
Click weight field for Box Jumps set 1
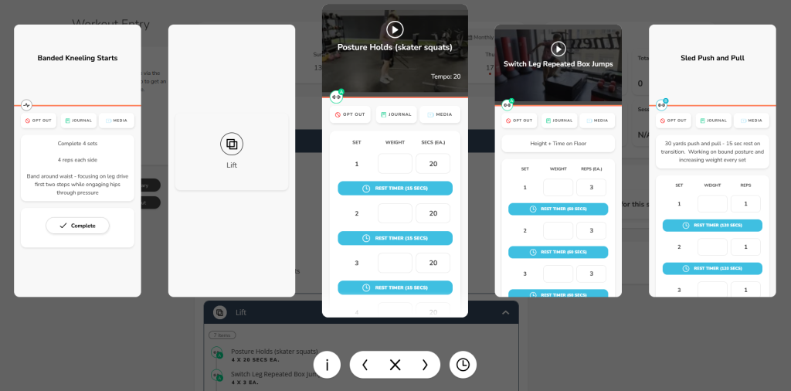coord(558,187)
